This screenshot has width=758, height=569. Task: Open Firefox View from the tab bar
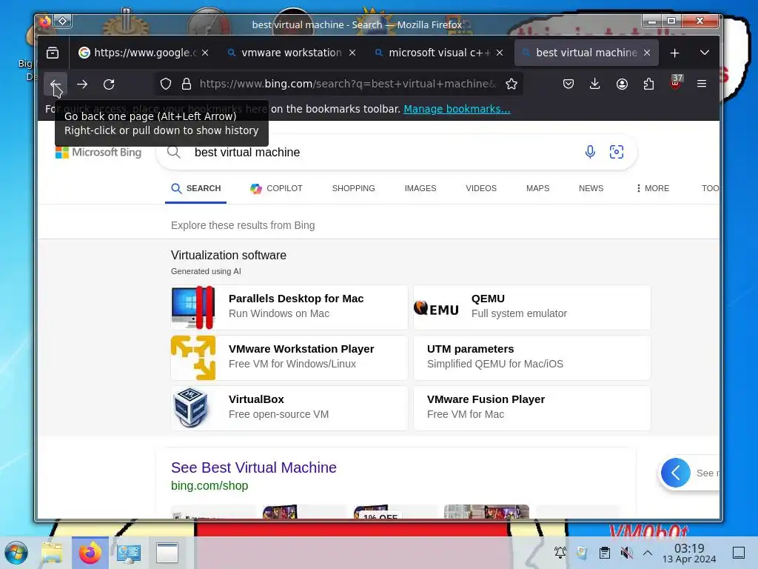click(53, 53)
